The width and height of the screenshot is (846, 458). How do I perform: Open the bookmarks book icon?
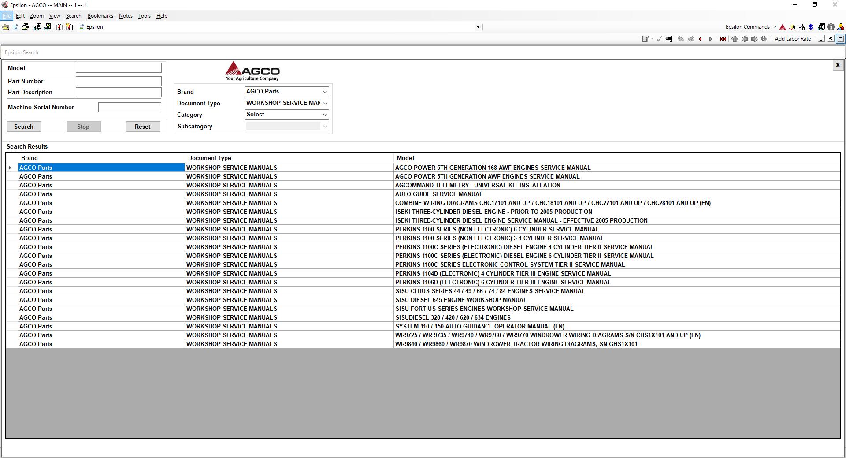59,27
